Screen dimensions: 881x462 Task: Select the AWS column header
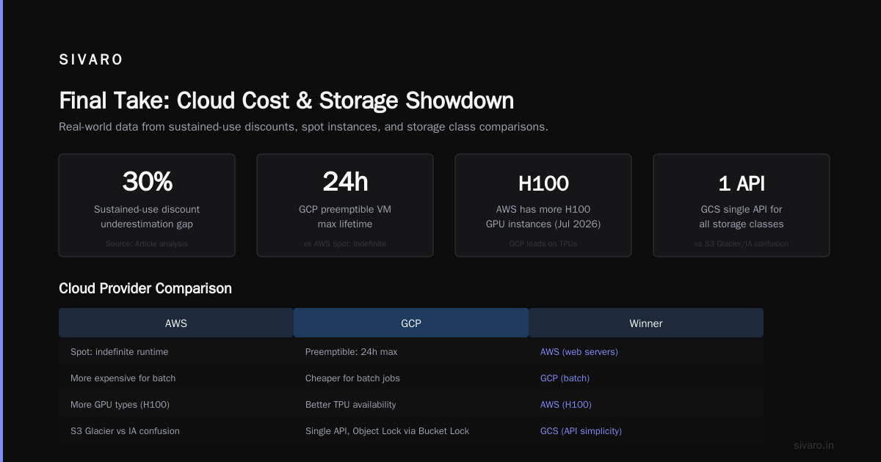pos(176,323)
